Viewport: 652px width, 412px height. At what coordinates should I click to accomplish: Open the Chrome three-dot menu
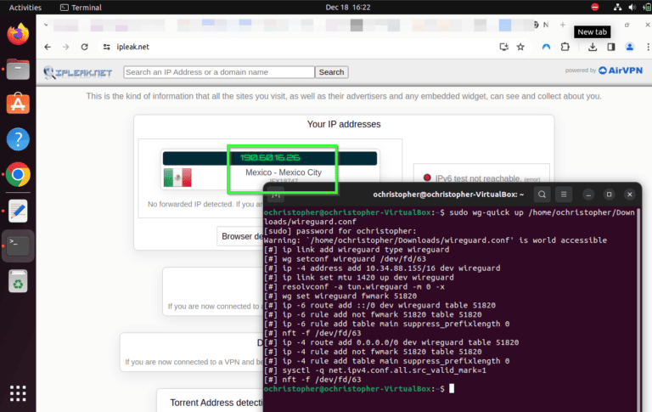point(646,47)
